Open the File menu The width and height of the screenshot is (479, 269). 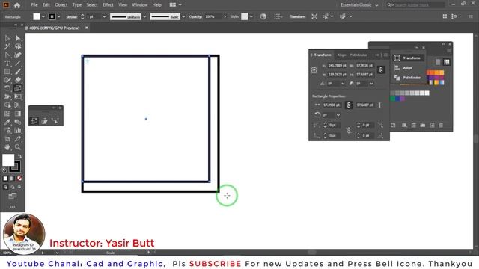[34, 5]
